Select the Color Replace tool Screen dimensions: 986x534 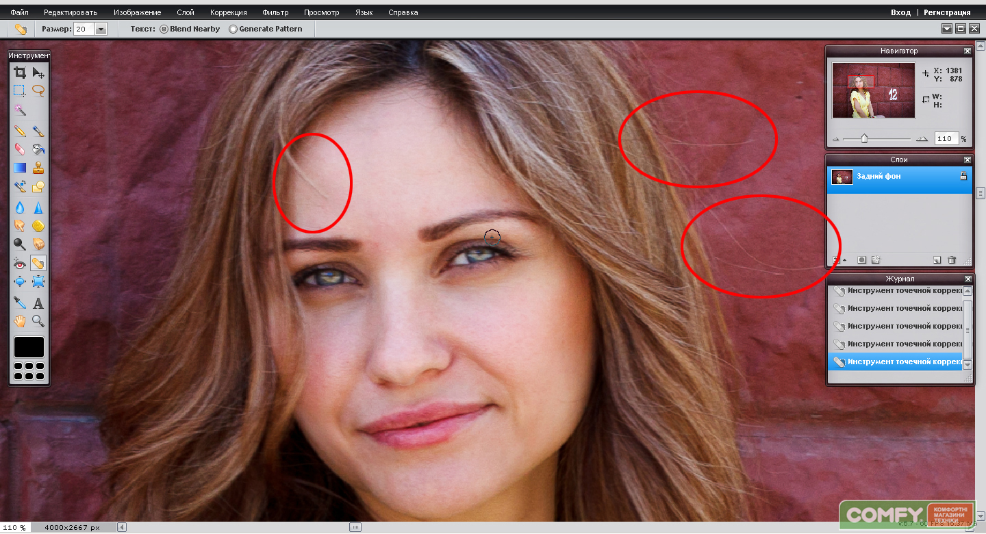click(20, 186)
